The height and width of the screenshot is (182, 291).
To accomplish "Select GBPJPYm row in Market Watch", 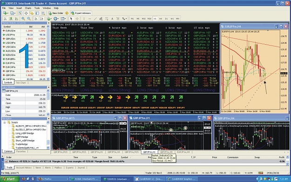I will click(x=24, y=71).
